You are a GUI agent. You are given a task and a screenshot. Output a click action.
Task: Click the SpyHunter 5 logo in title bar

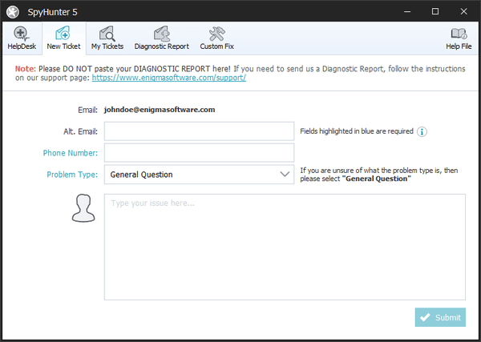pyautogui.click(x=13, y=11)
